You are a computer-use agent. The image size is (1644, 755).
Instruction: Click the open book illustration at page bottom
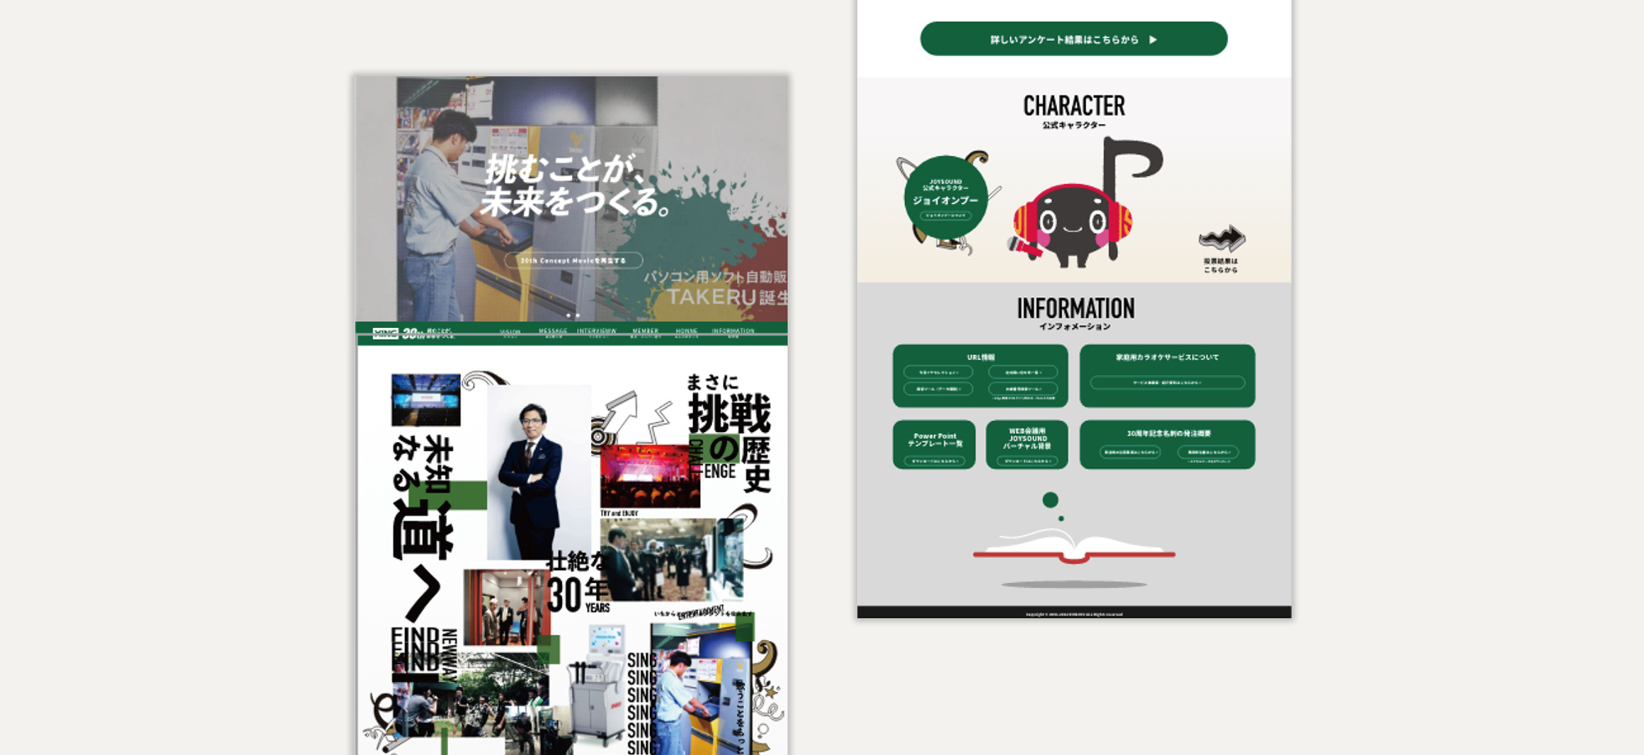coord(1074,547)
